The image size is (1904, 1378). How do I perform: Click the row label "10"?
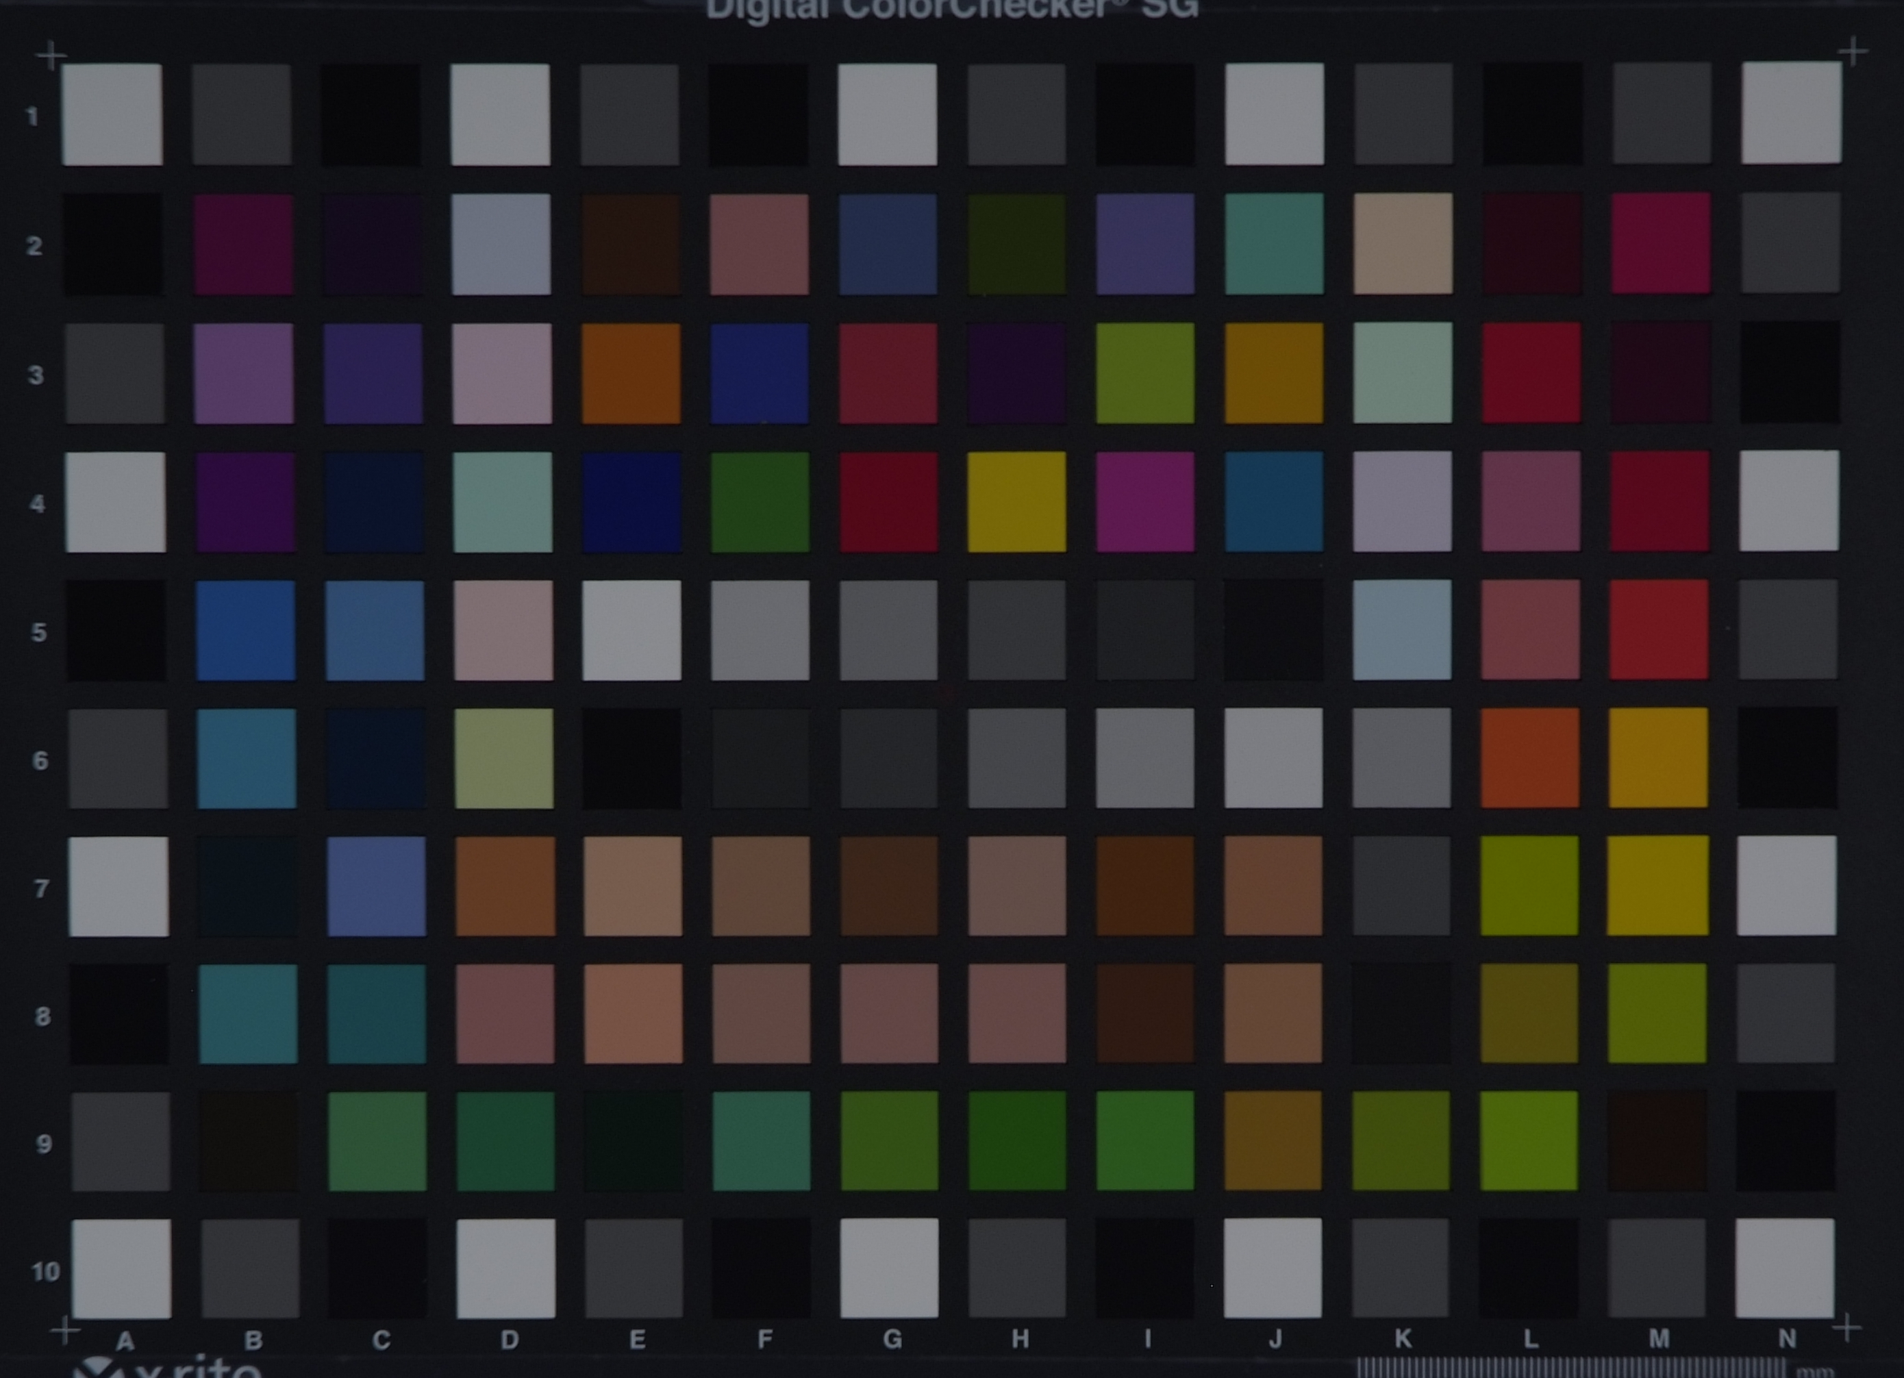(45, 1271)
